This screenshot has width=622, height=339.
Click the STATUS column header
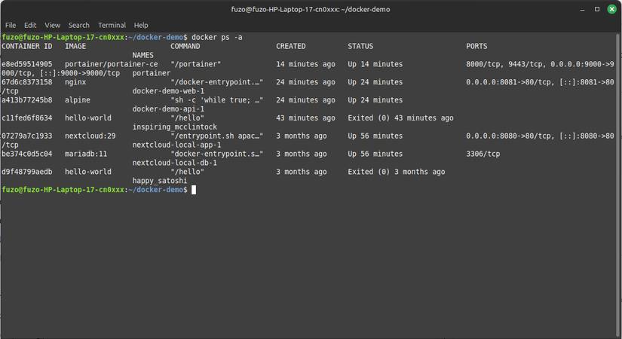(360, 47)
